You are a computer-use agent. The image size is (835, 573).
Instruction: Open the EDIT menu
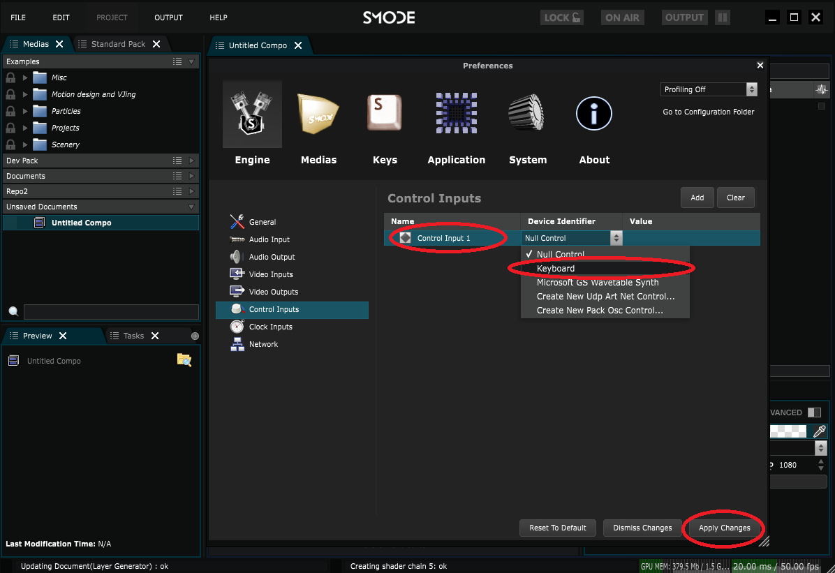pos(61,17)
